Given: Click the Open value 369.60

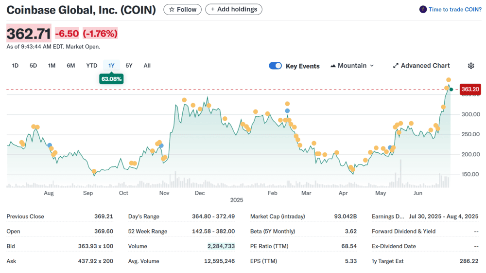Looking at the screenshot, I should click(x=104, y=232).
